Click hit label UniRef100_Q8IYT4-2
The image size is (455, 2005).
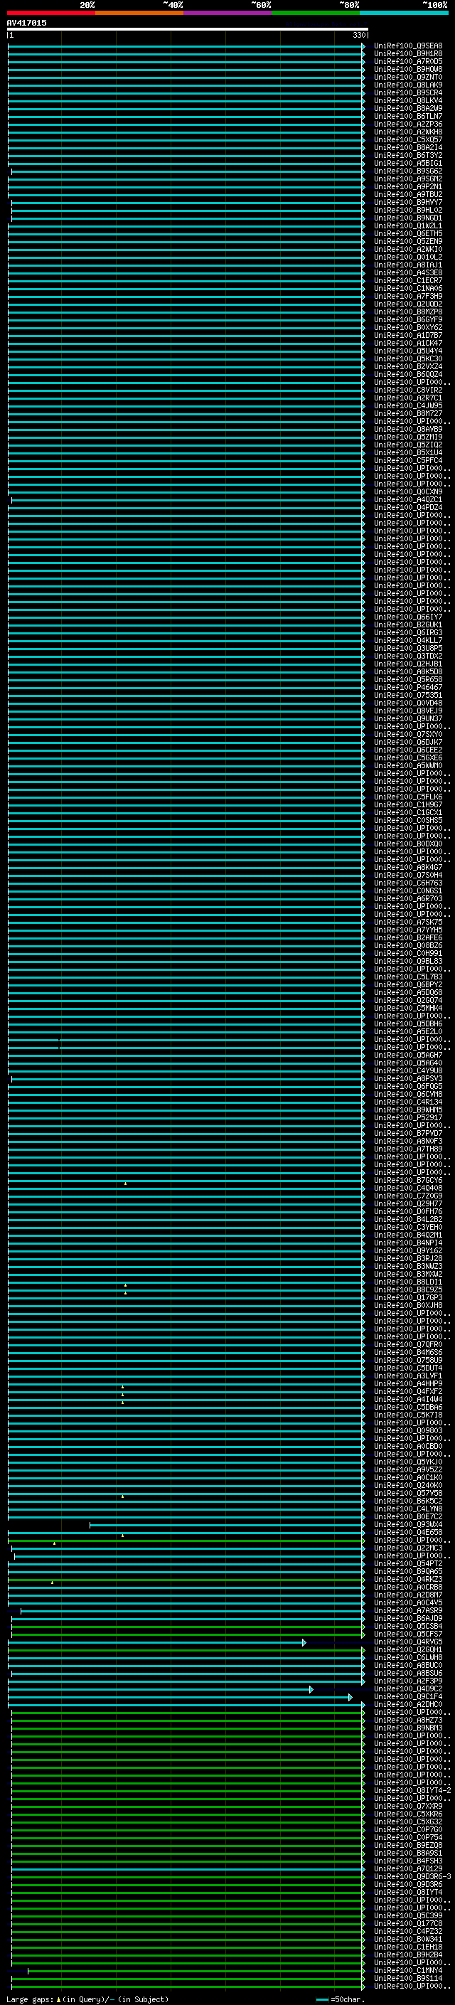pyautogui.click(x=412, y=1790)
